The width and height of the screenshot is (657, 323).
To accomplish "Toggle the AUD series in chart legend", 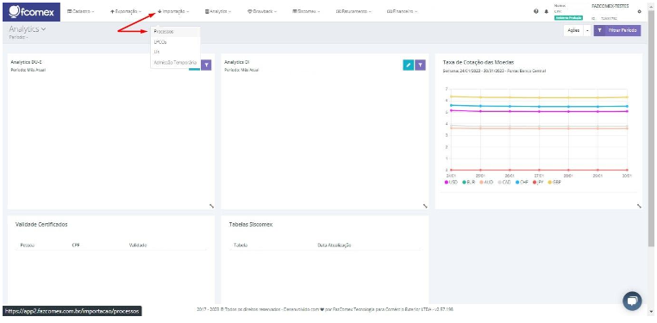I will click(x=486, y=183).
